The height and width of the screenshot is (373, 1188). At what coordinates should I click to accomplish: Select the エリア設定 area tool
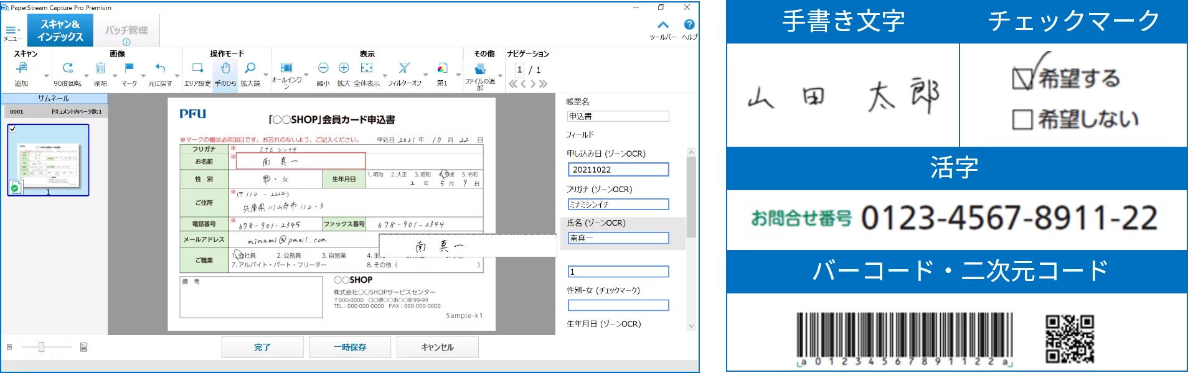point(197,68)
